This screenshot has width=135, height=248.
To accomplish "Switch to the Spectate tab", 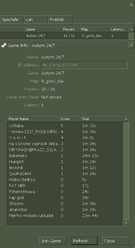I will [x=12, y=19].
